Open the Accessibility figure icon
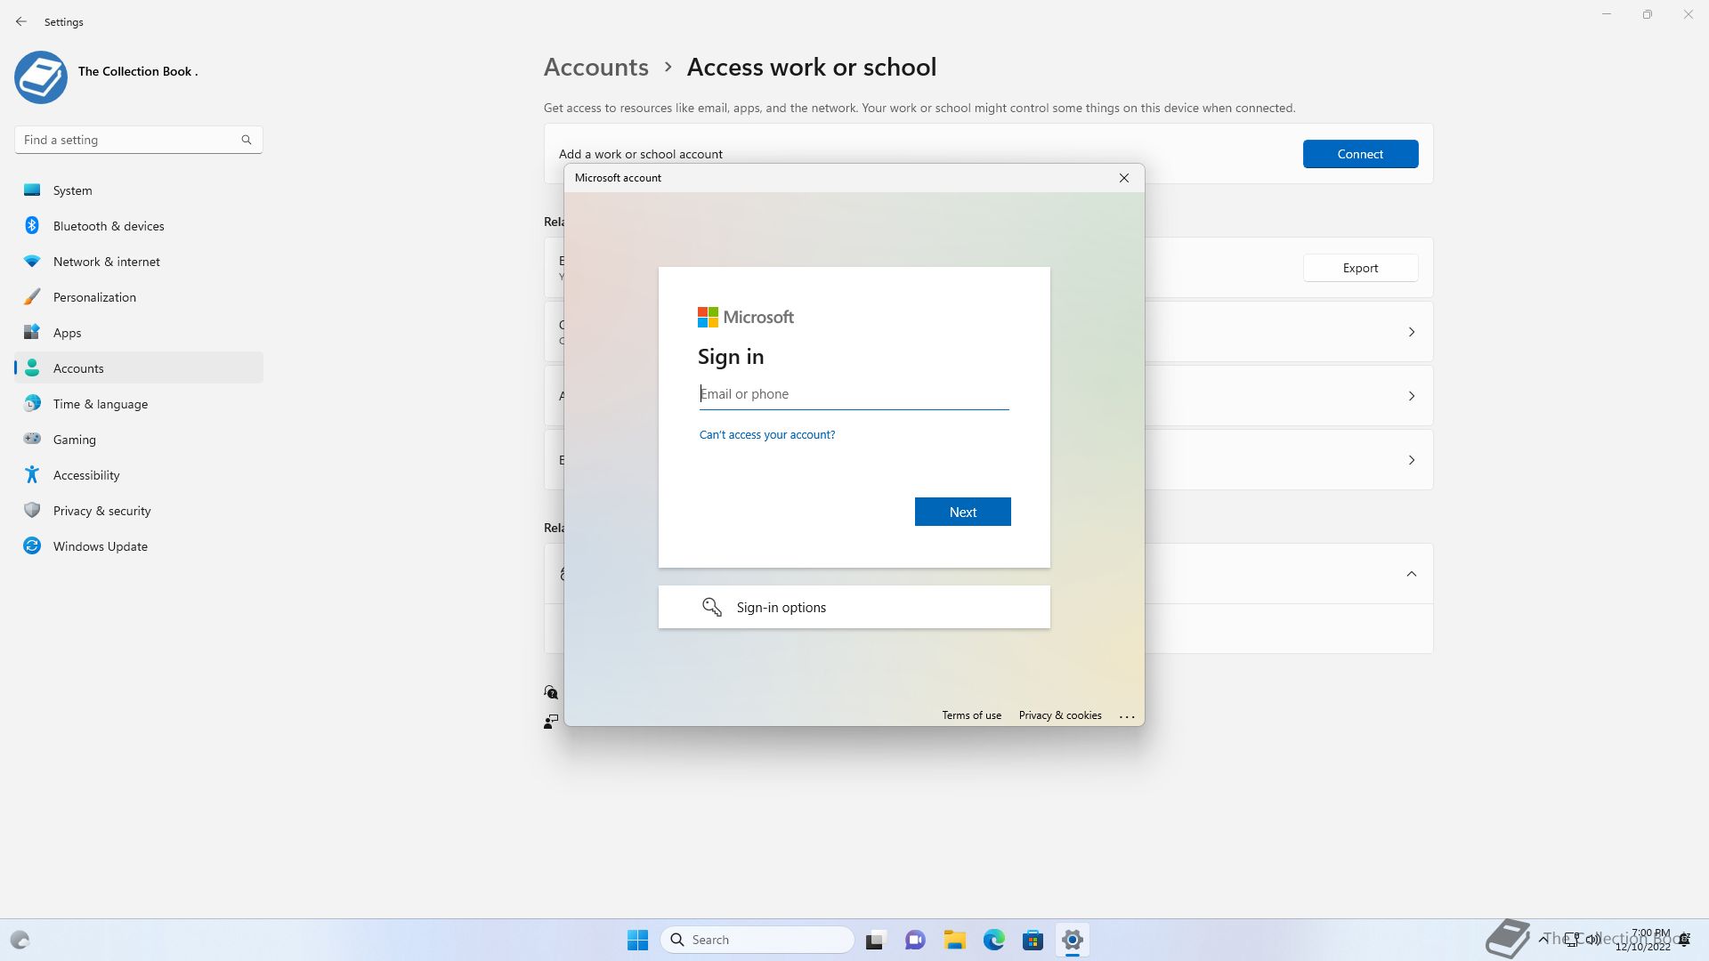1709x961 pixels. pyautogui.click(x=32, y=474)
